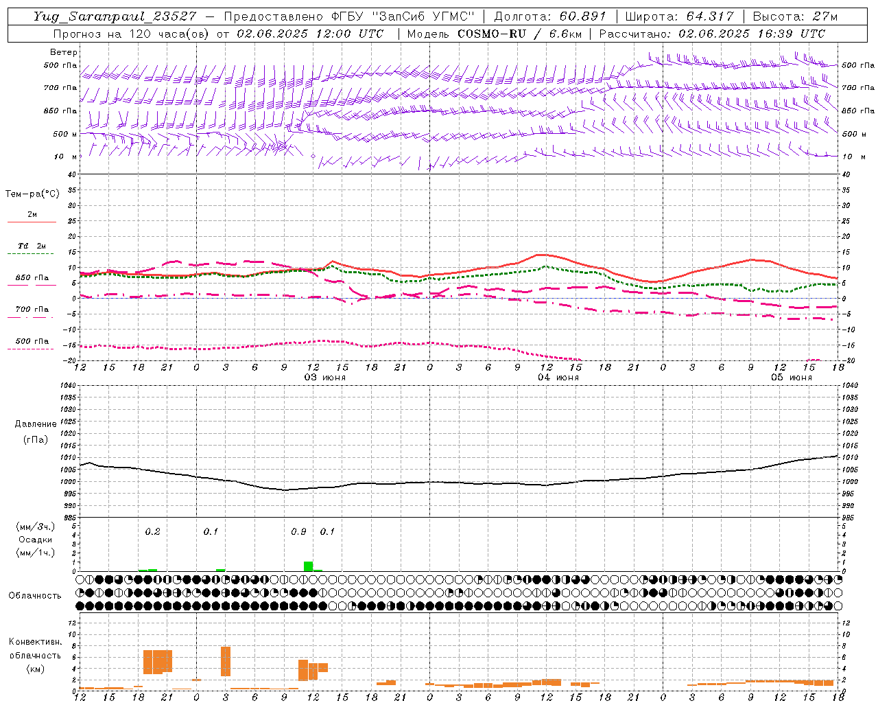The image size is (878, 703).
Task: Click the "Рассчитано: 02.06.2025 16:39 UTC" text
Action: tap(712, 34)
